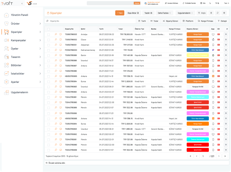
Task: Click the Sipariş No search field
Action: pyautogui.click(x=89, y=21)
